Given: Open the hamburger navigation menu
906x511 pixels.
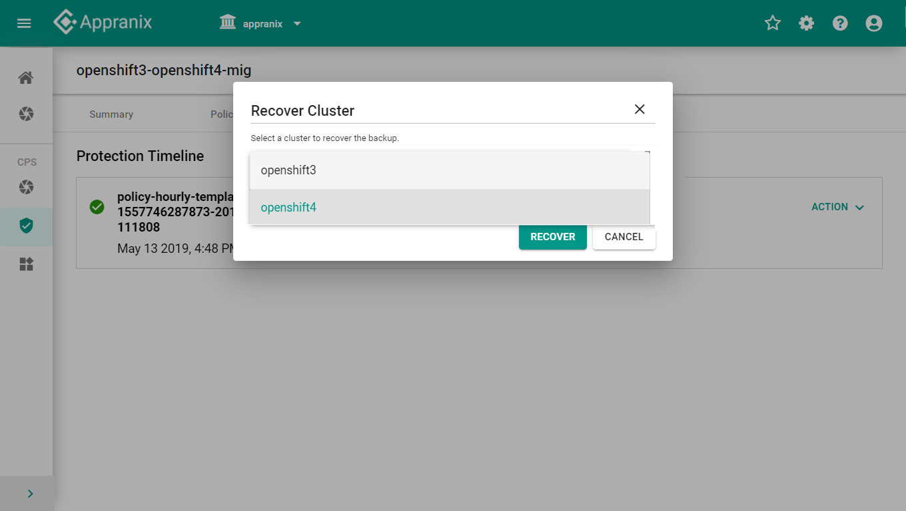Looking at the screenshot, I should tap(24, 23).
